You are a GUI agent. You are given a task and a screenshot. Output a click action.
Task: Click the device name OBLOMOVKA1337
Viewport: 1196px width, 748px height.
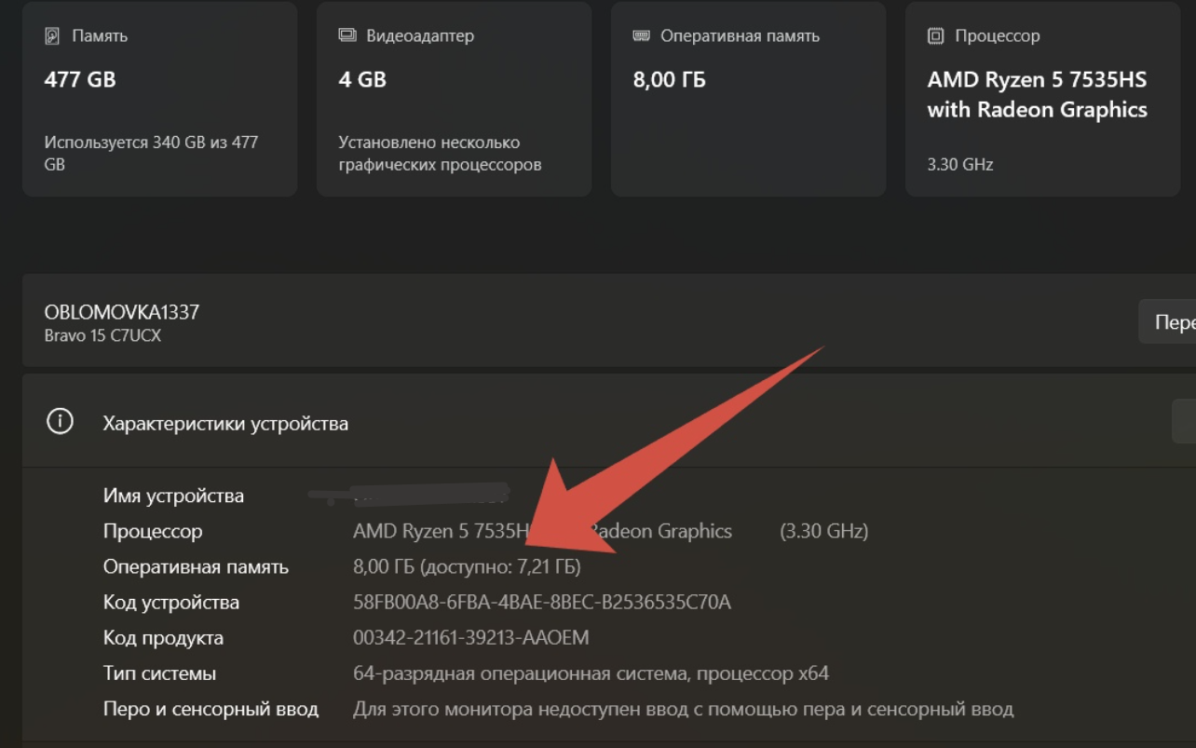pos(122,312)
